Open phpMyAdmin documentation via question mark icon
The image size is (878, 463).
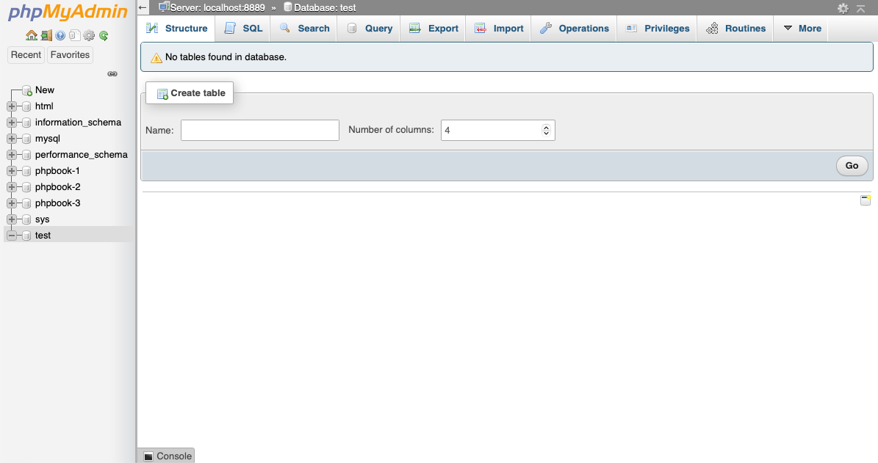tap(60, 35)
